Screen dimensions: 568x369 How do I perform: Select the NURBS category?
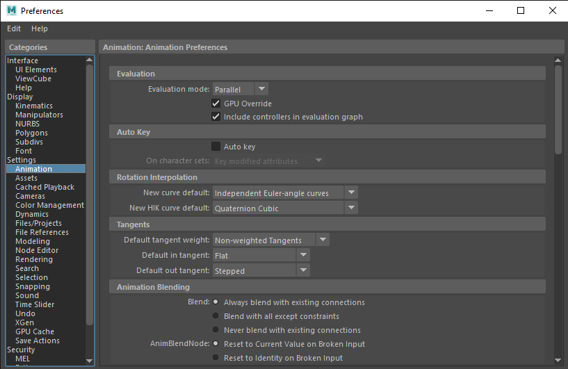pyautogui.click(x=28, y=124)
